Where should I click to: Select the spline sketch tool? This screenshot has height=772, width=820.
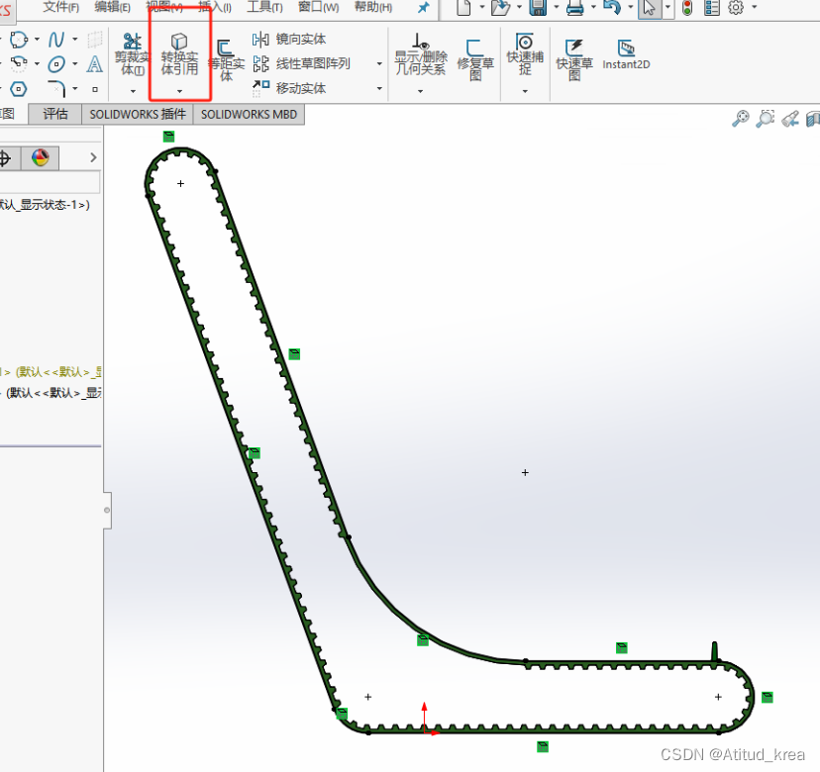tap(56, 40)
